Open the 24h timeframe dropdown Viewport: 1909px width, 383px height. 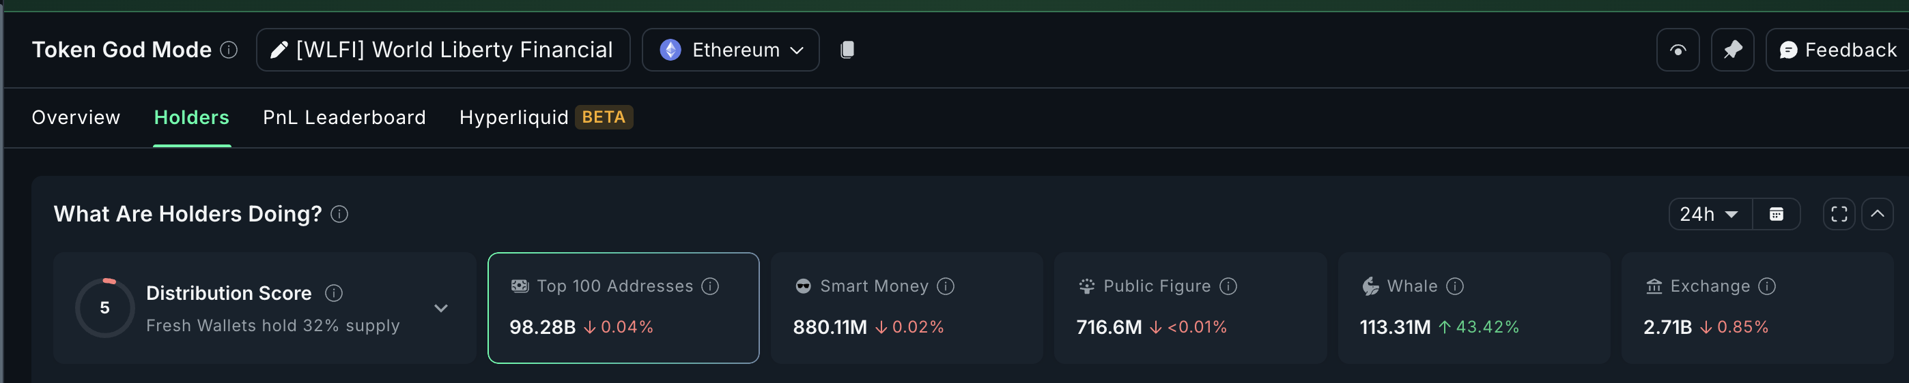tap(1709, 215)
